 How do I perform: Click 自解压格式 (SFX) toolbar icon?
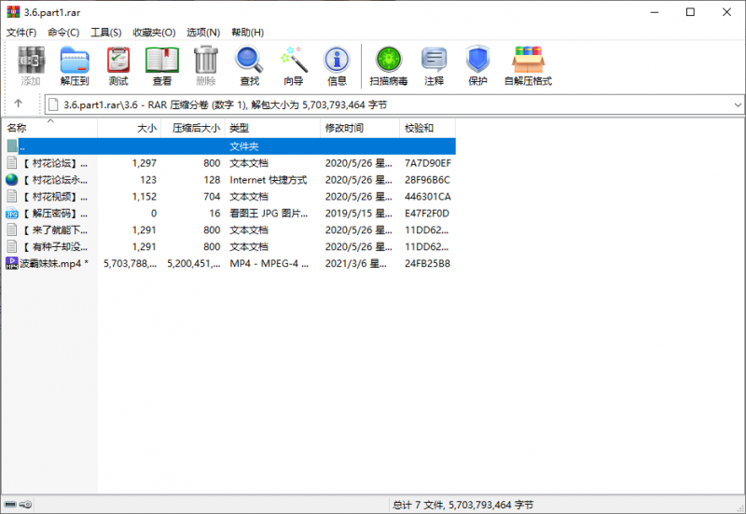[528, 65]
